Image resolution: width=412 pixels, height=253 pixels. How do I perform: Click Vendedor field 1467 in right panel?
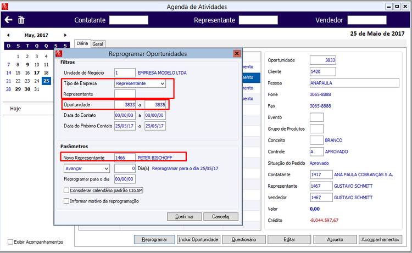321,198
